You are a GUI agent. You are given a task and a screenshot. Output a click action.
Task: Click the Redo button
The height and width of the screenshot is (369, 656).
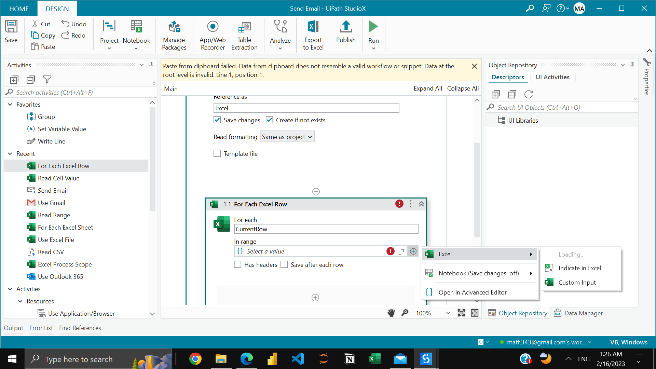coord(73,35)
